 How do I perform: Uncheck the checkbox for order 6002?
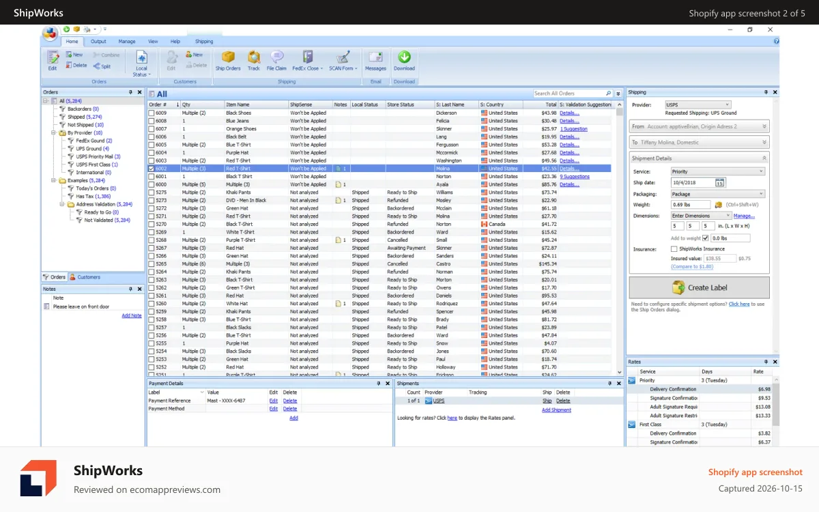point(152,169)
